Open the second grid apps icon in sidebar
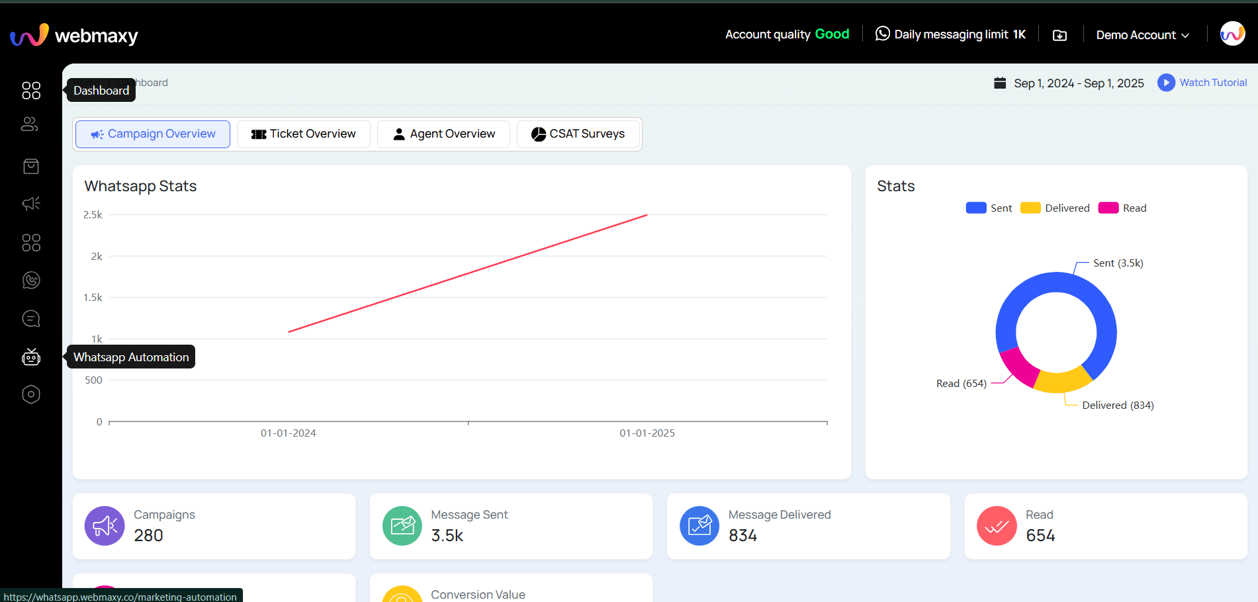Screen dimensions: 1258x602 (x=31, y=243)
